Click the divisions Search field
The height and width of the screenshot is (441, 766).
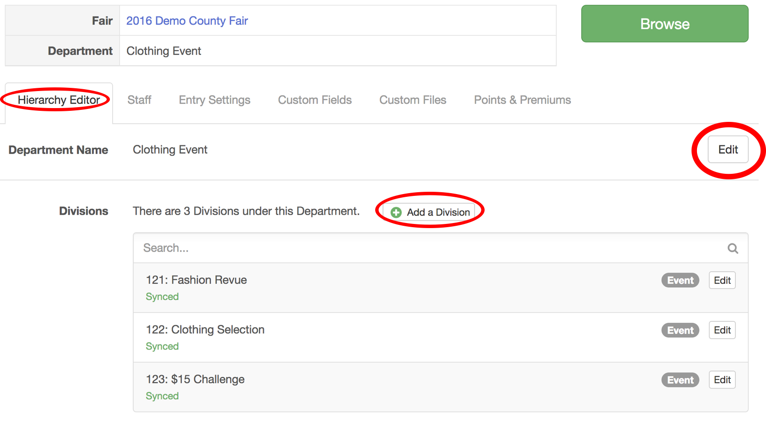(440, 248)
